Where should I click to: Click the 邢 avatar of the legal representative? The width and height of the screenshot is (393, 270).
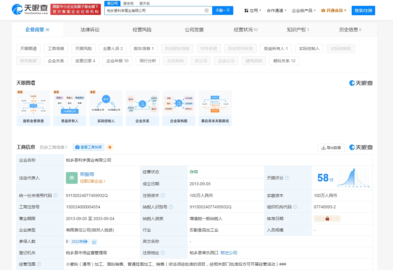pyautogui.click(x=72, y=178)
